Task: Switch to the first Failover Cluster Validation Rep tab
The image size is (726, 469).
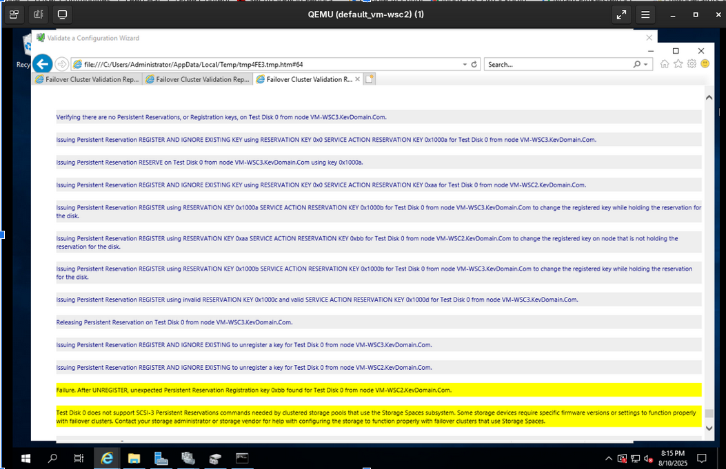Action: [87, 80]
